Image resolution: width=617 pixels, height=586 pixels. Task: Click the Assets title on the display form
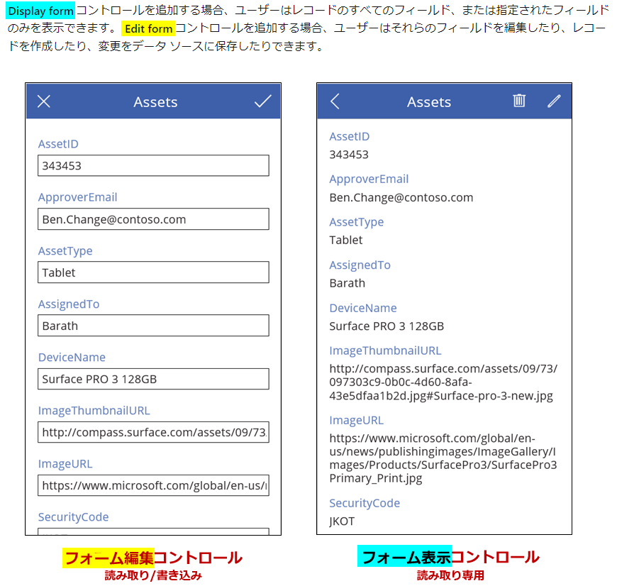pyautogui.click(x=429, y=101)
